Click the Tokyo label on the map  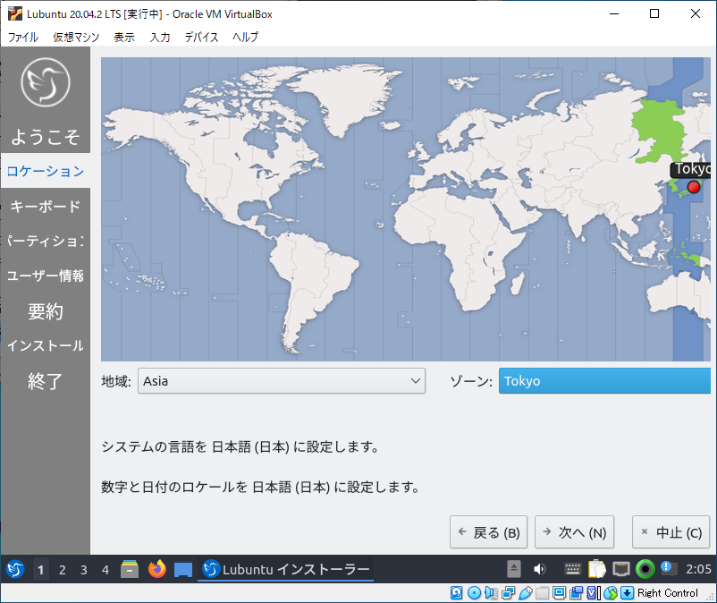tap(691, 169)
